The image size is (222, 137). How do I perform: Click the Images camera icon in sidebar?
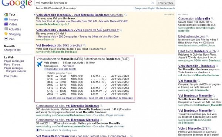pos(6,19)
